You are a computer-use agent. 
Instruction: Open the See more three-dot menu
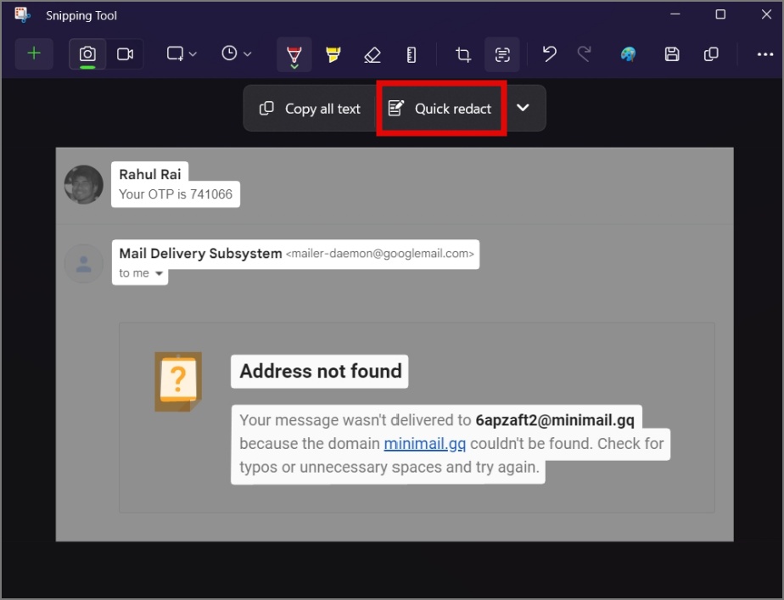pos(765,54)
